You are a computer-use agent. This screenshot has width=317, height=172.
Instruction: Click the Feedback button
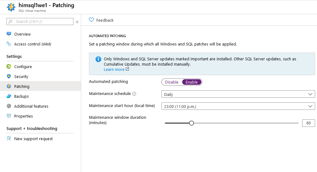[101, 20]
